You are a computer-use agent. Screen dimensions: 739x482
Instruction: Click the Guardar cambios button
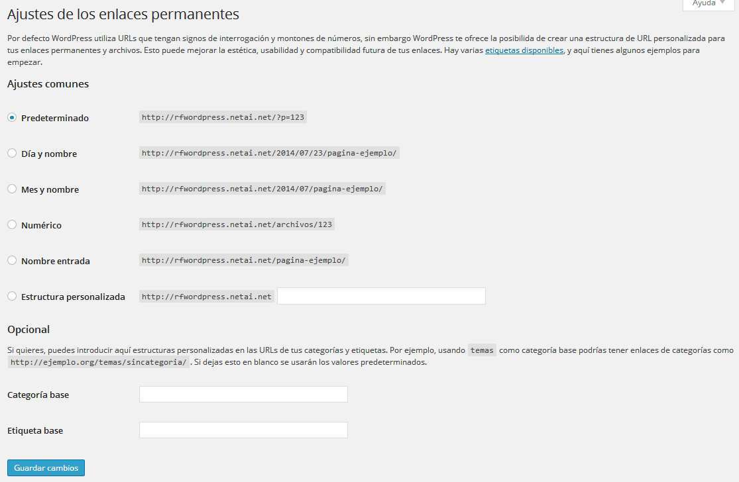pyautogui.click(x=46, y=467)
